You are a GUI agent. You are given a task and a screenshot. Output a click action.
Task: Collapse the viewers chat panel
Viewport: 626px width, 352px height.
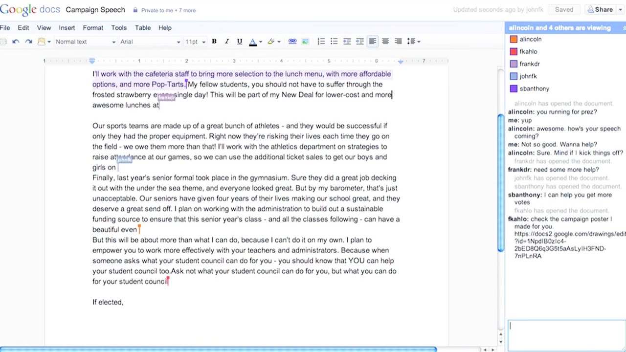[624, 28]
